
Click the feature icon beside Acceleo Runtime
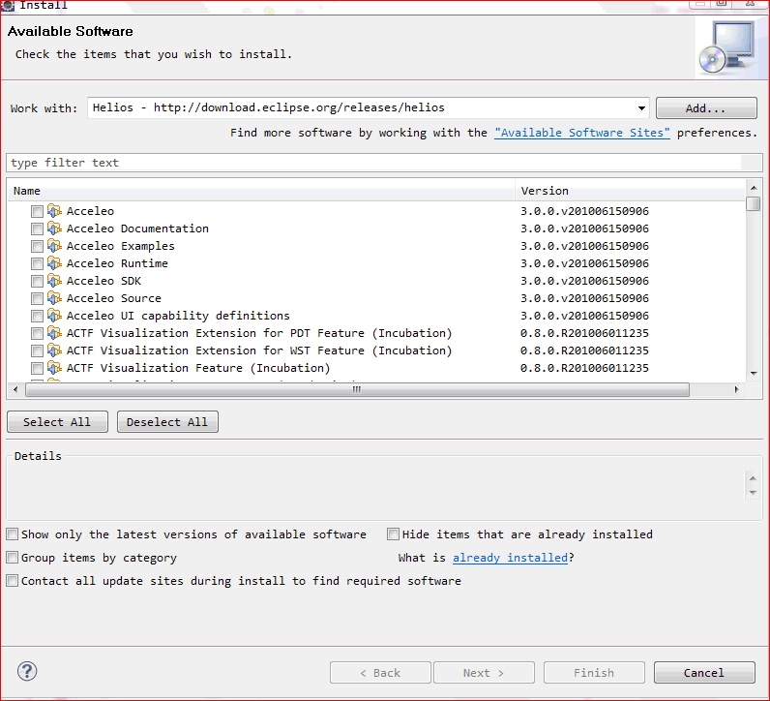(54, 263)
